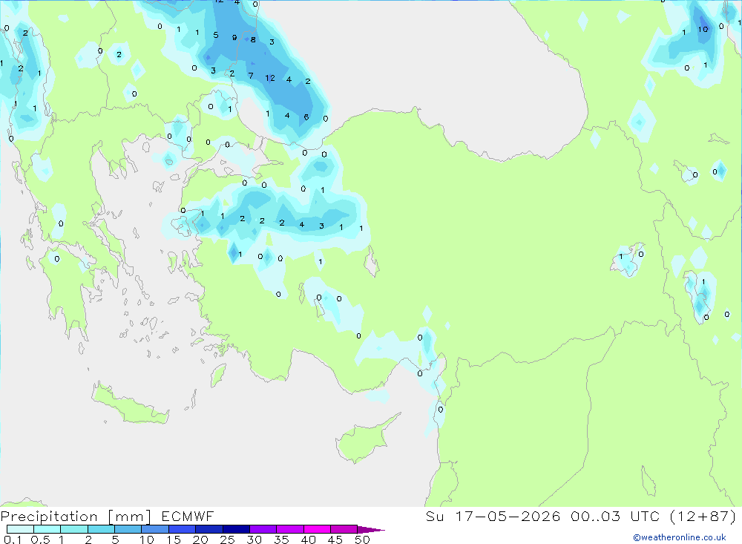Click the 35–40 mm legend color swatch
The width and height of the screenshot is (742, 544).
pos(290,529)
